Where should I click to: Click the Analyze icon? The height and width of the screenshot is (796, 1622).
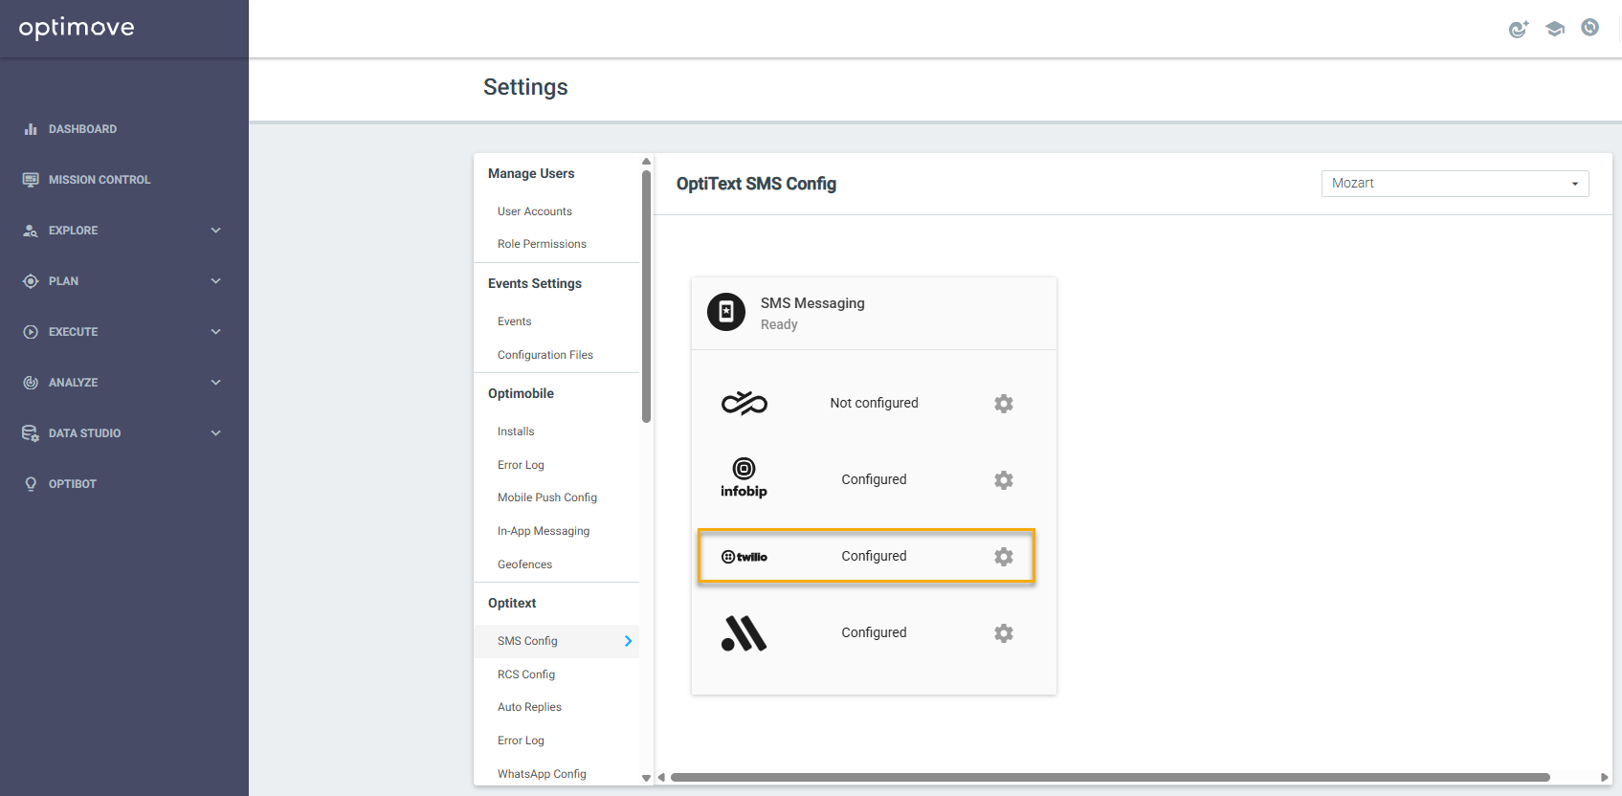pyautogui.click(x=31, y=383)
